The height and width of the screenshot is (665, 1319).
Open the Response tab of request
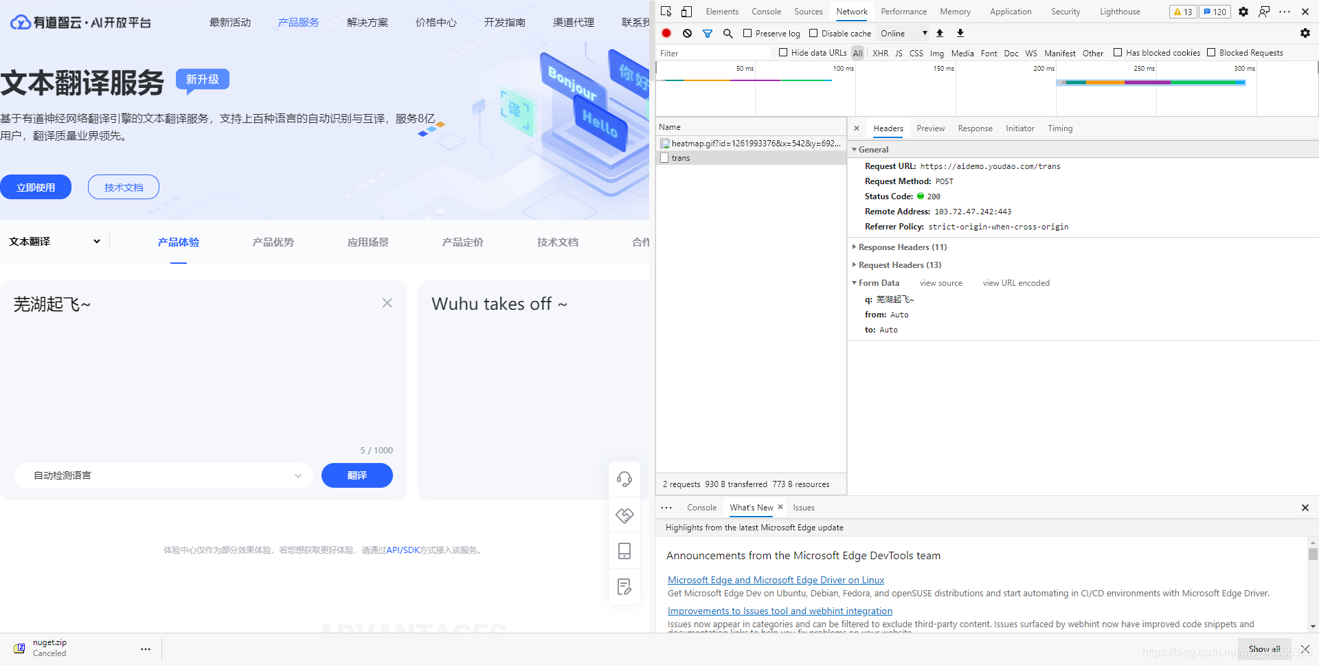click(x=975, y=128)
